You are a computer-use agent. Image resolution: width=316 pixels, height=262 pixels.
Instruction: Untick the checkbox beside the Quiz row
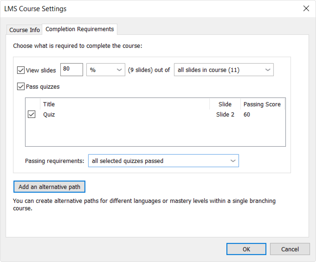pos(32,114)
